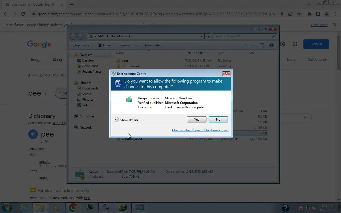Open Chrome three-dot menu

(335, 14)
